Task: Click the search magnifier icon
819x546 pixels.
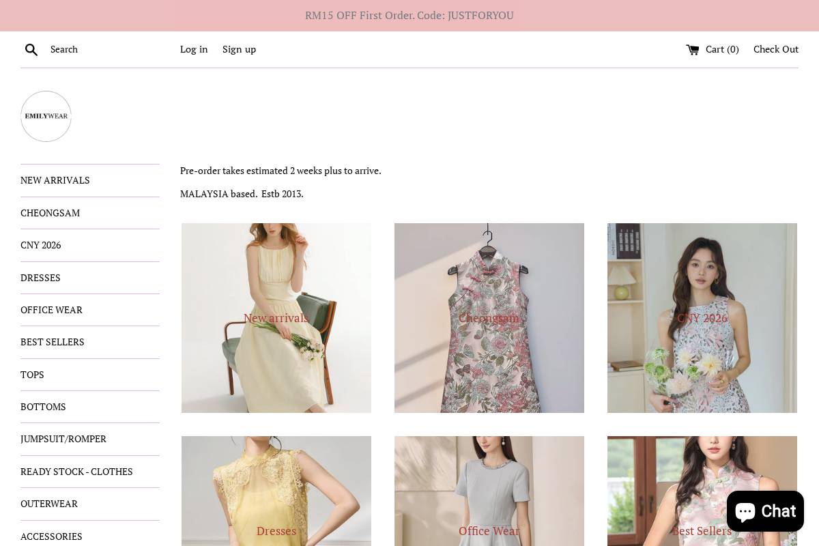Action: (x=31, y=49)
